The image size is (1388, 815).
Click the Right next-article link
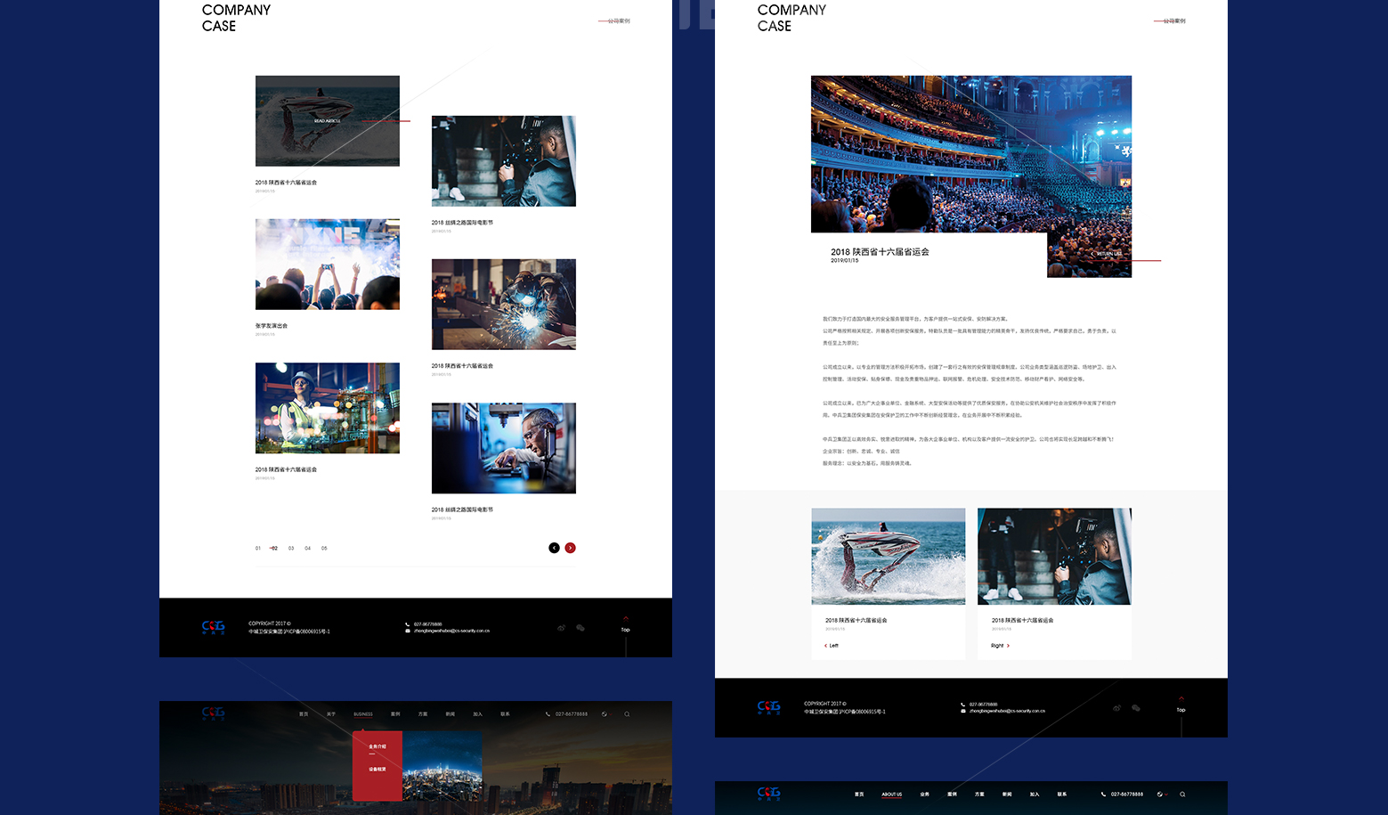[1000, 646]
